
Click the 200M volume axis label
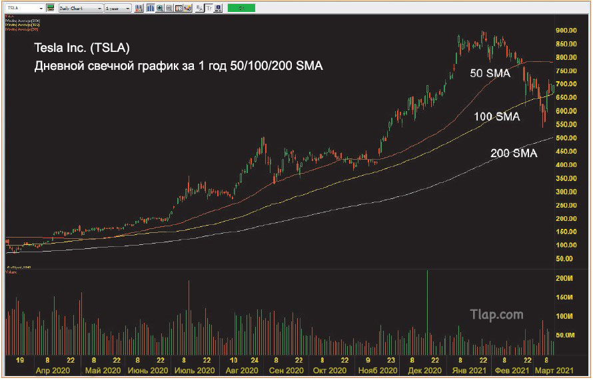coord(564,278)
